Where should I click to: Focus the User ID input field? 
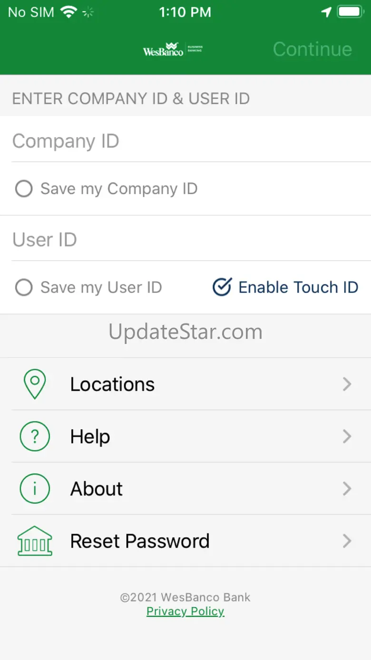185,240
